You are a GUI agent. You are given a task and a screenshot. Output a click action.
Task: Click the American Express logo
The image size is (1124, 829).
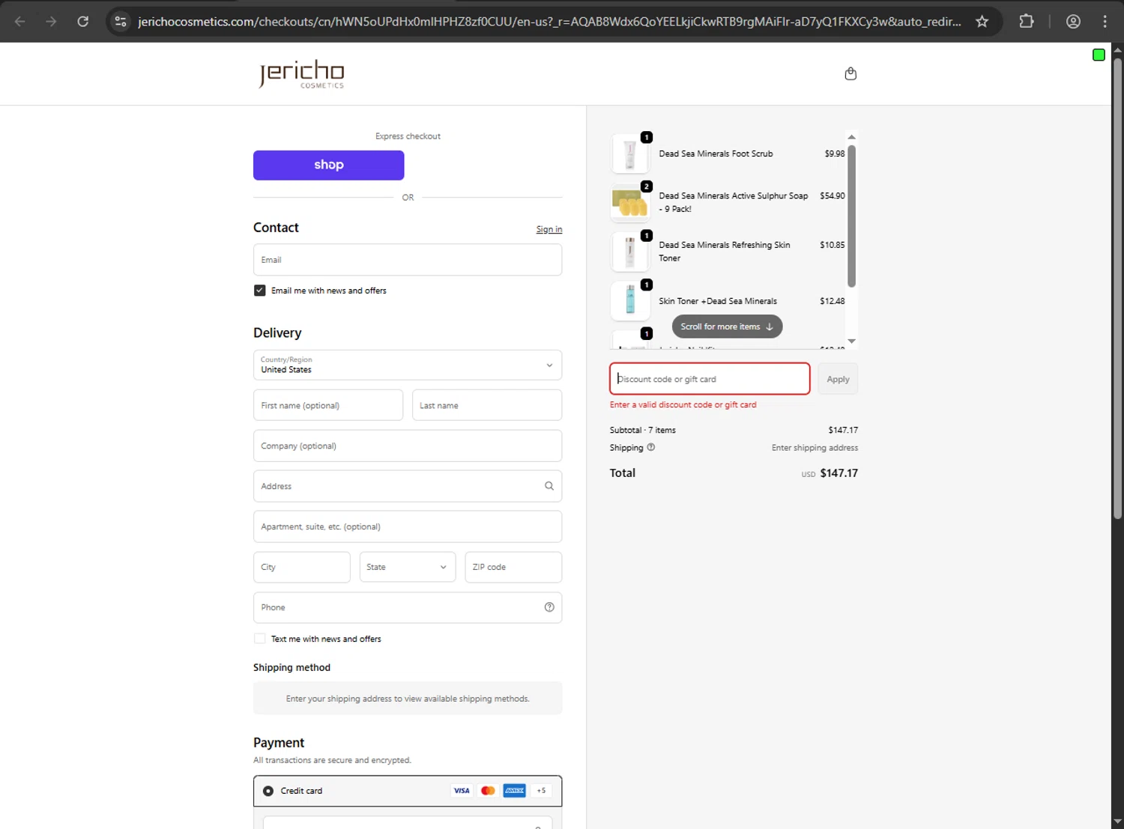coord(515,791)
